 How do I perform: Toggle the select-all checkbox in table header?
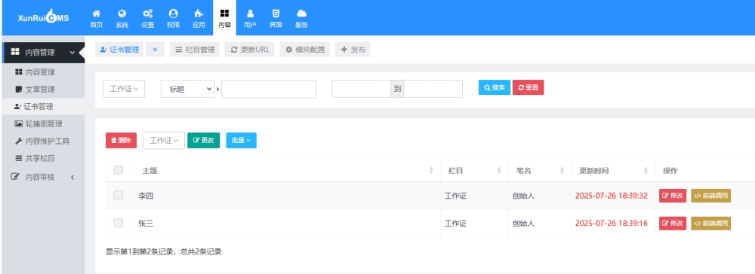[x=118, y=170]
